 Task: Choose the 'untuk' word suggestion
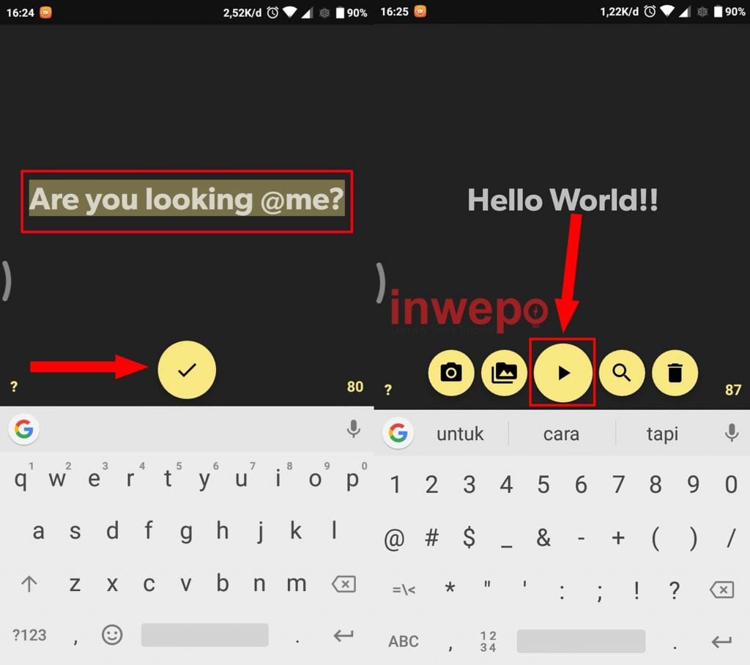[x=460, y=434]
